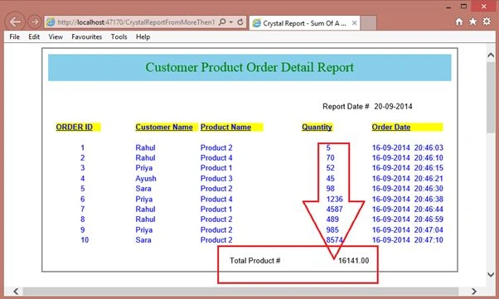Maximize the browser window
The image size is (499, 299).
coord(463,7)
